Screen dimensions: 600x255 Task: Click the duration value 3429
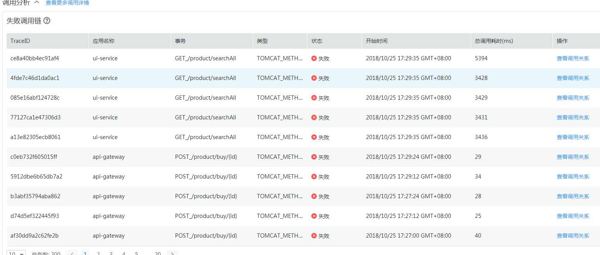[x=481, y=98]
